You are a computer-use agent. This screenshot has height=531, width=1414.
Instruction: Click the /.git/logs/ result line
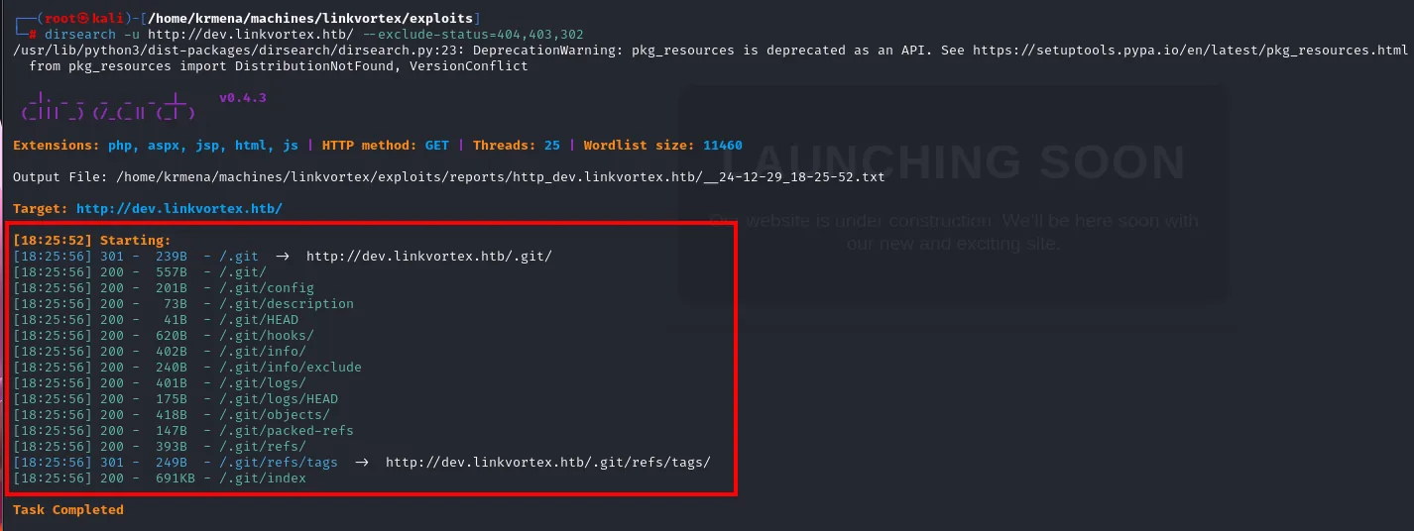point(160,383)
